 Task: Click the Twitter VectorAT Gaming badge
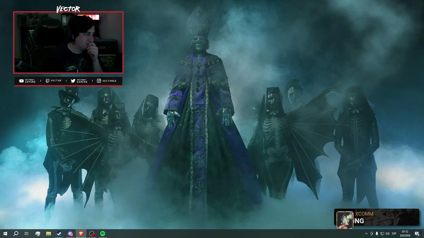[79, 81]
